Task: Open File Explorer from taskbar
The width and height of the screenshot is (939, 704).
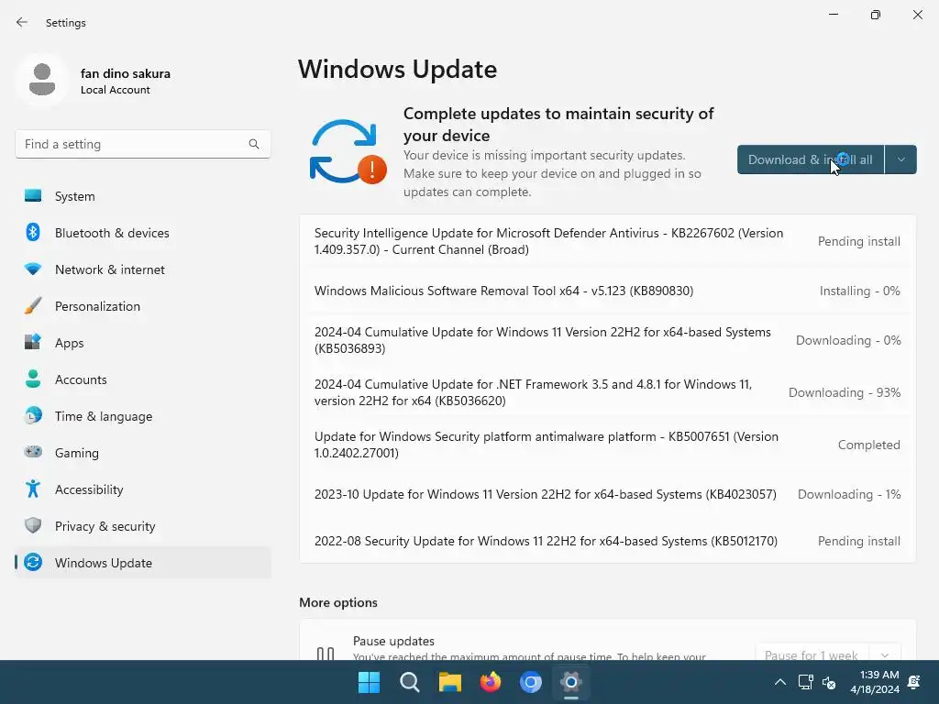Action: pyautogui.click(x=449, y=682)
